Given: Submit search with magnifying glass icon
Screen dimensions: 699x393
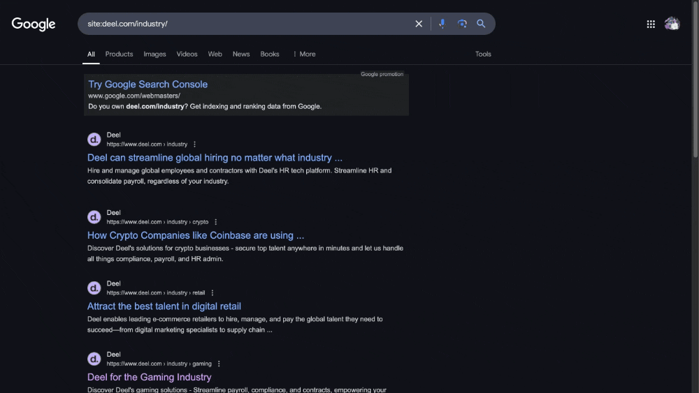Looking at the screenshot, I should (x=481, y=24).
